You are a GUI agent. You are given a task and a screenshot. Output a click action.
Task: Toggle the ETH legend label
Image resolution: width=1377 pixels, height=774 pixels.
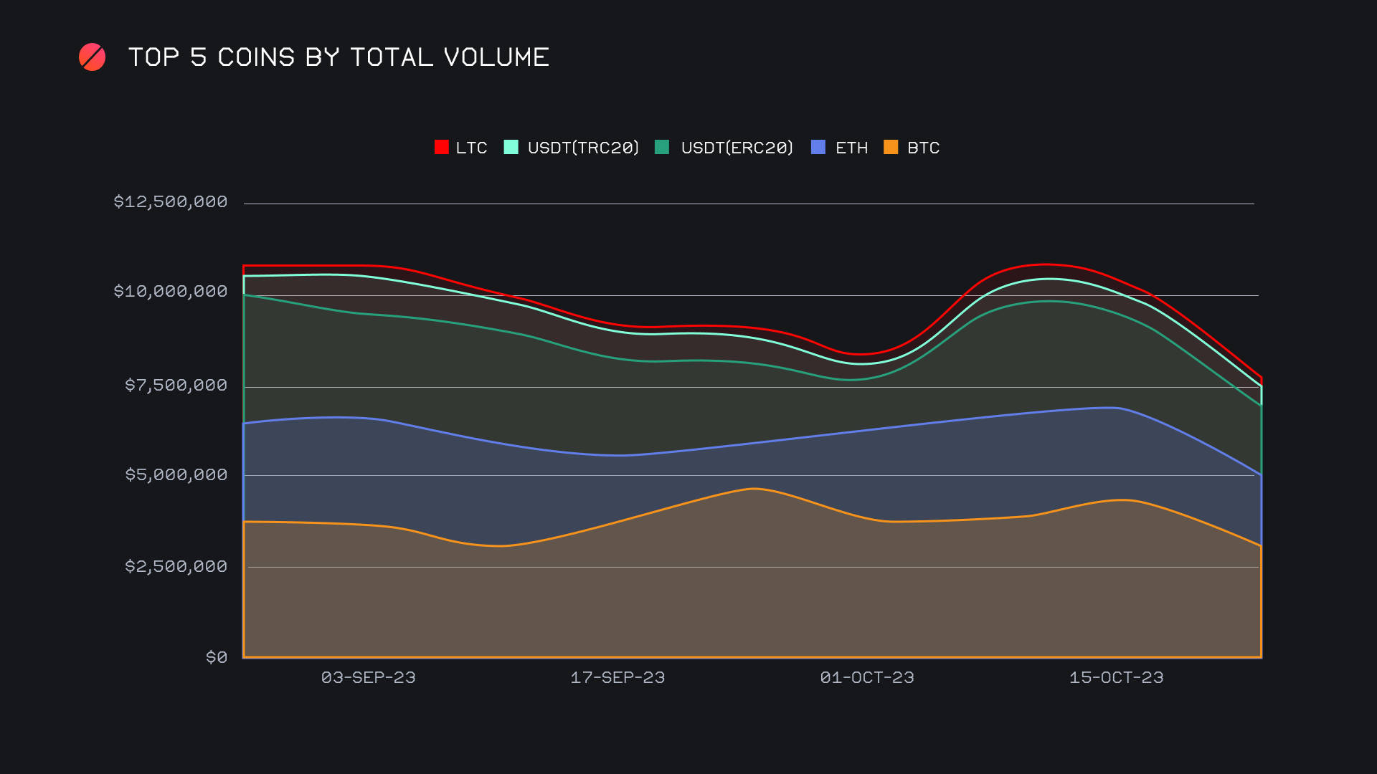(851, 148)
